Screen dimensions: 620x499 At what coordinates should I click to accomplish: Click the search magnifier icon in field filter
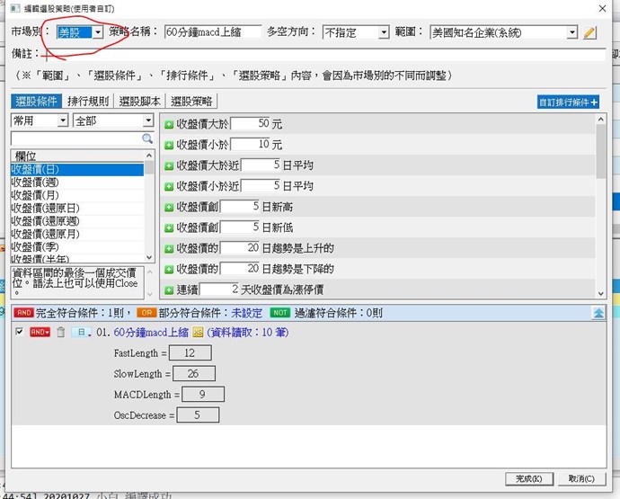pyautogui.click(x=148, y=138)
